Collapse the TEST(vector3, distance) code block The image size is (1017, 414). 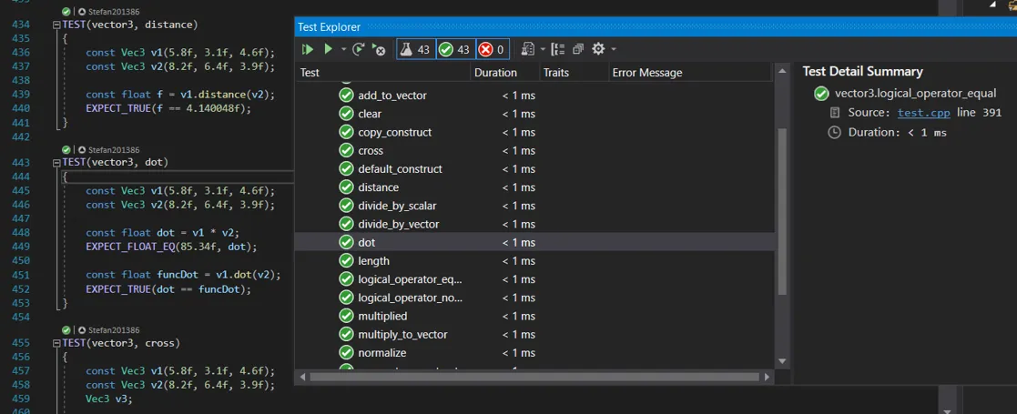(57, 25)
